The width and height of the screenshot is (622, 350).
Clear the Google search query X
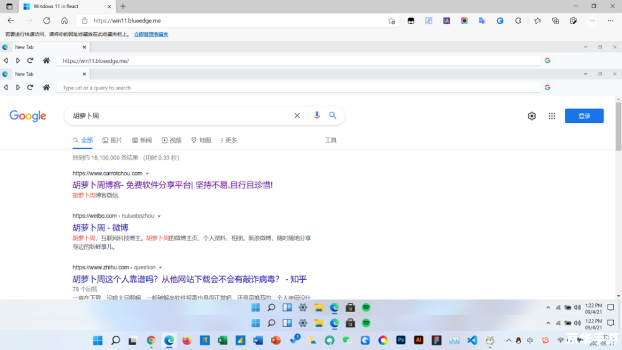tap(297, 116)
